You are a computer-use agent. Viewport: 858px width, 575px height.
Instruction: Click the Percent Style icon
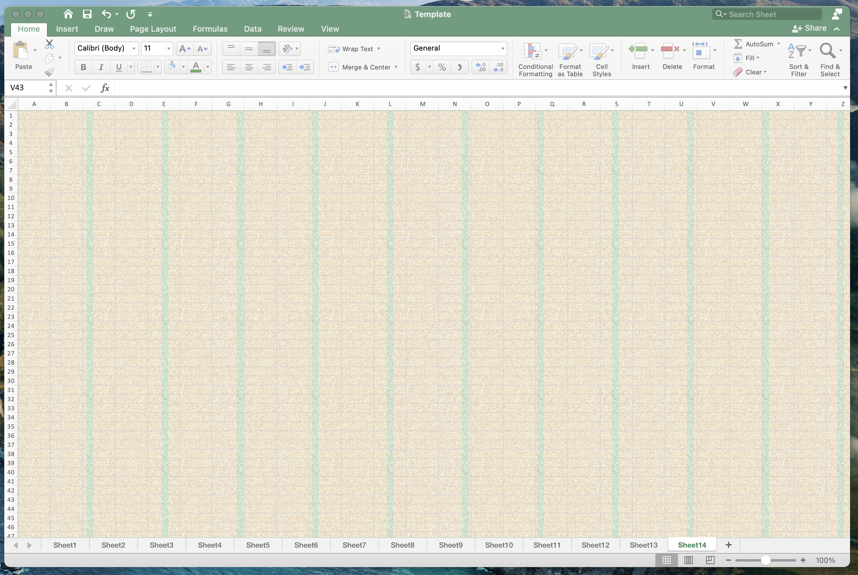(442, 67)
